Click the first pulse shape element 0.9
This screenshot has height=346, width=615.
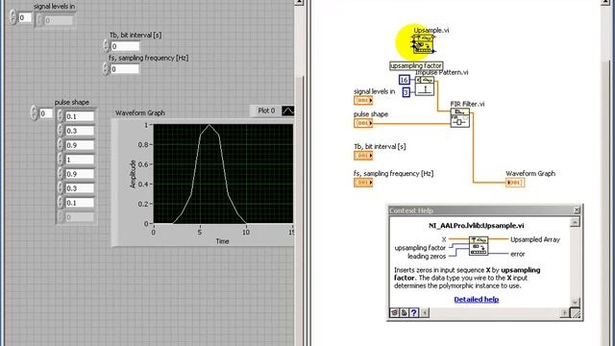[80, 145]
